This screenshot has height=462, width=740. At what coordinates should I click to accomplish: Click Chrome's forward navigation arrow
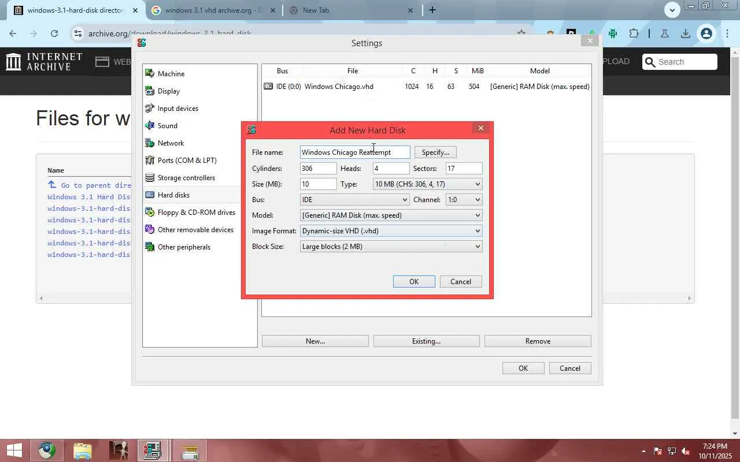click(34, 33)
